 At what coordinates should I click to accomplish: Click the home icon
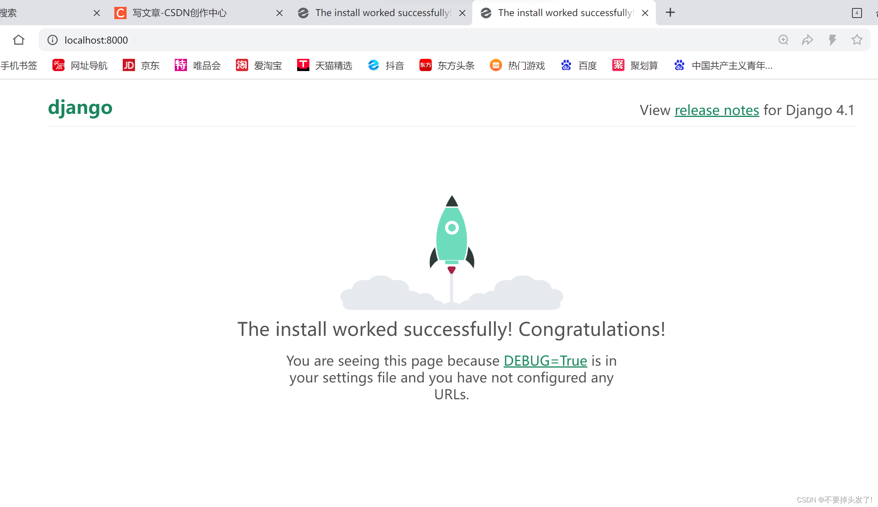tap(18, 40)
